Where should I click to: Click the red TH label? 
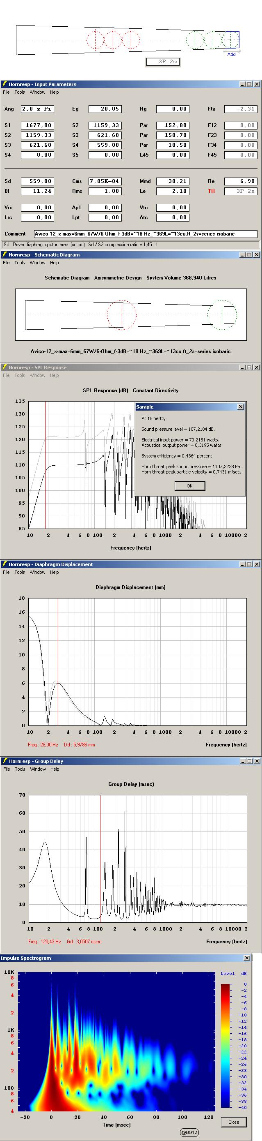coord(211,192)
